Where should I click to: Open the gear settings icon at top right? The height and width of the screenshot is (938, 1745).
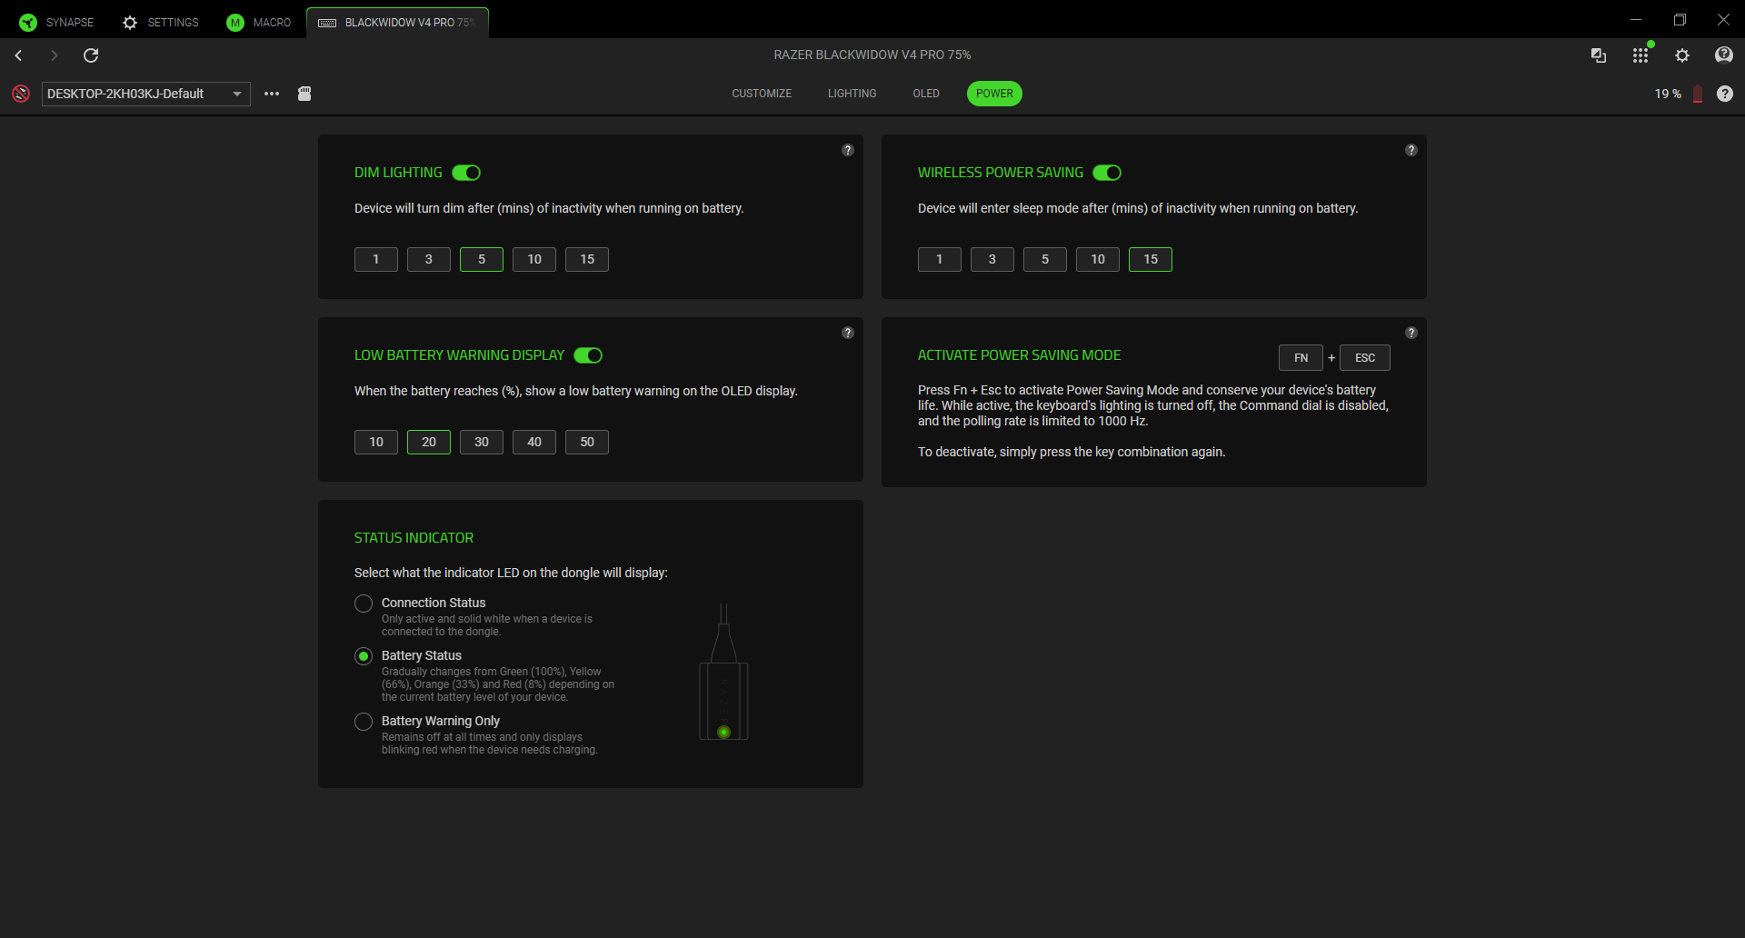[1682, 55]
